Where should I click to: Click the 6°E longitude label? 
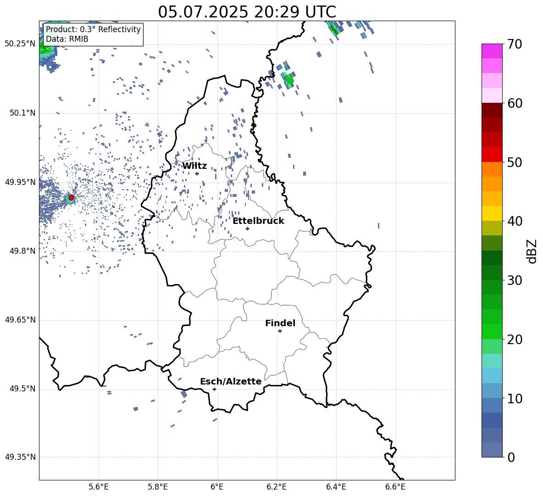pos(217,487)
